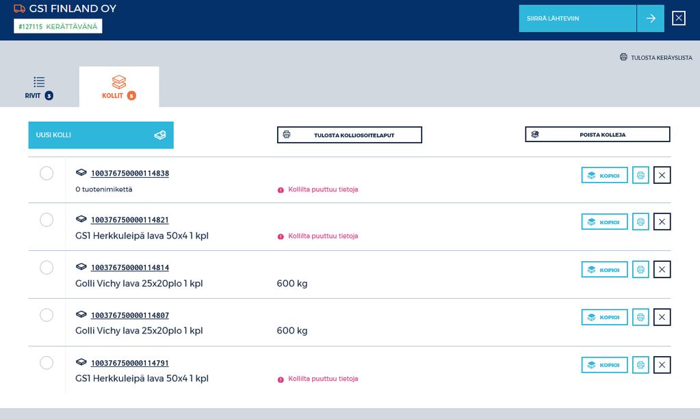Viewport: 700px width, 419px height.
Task: Print picking list via Tulosta keräyslista
Action: [x=656, y=57]
